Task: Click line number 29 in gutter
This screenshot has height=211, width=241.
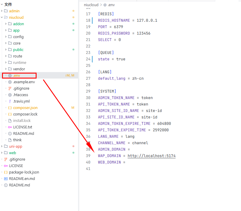Action: (x=88, y=91)
